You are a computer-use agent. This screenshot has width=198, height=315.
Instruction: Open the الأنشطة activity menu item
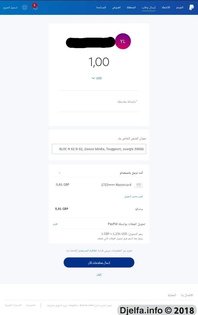click(x=166, y=7)
